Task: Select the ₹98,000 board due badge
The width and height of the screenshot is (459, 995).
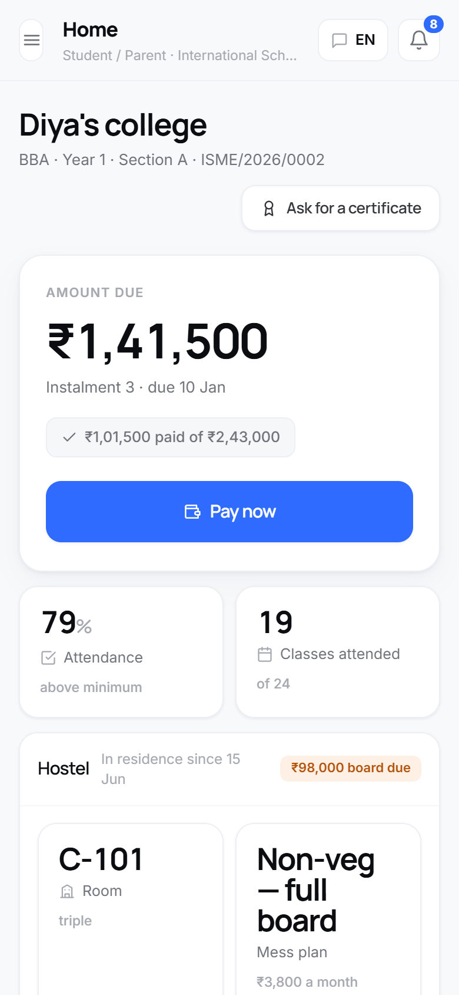Action: [x=351, y=768]
